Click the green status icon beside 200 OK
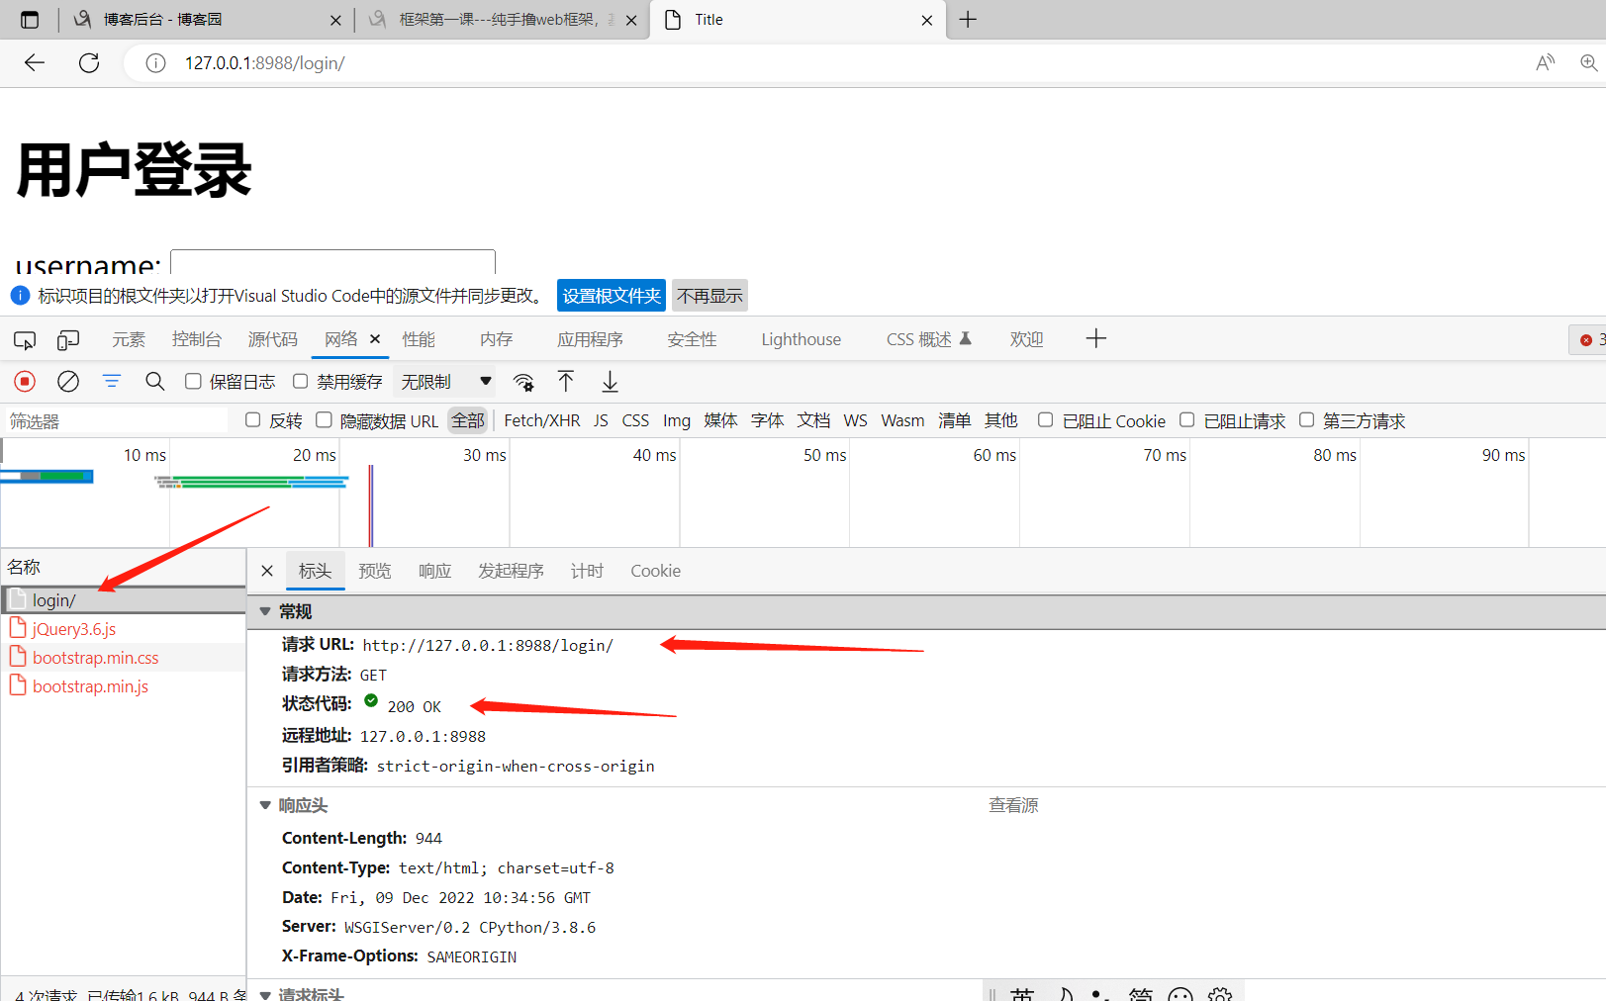 click(x=371, y=701)
